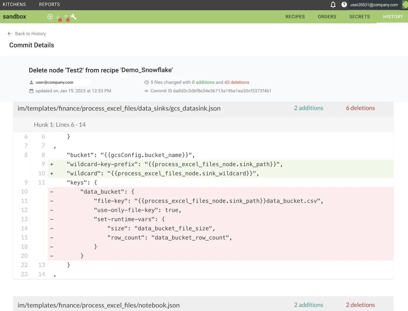Switch to the ORDERS tab
Screen dimensions: 408x311
[x=327, y=16]
